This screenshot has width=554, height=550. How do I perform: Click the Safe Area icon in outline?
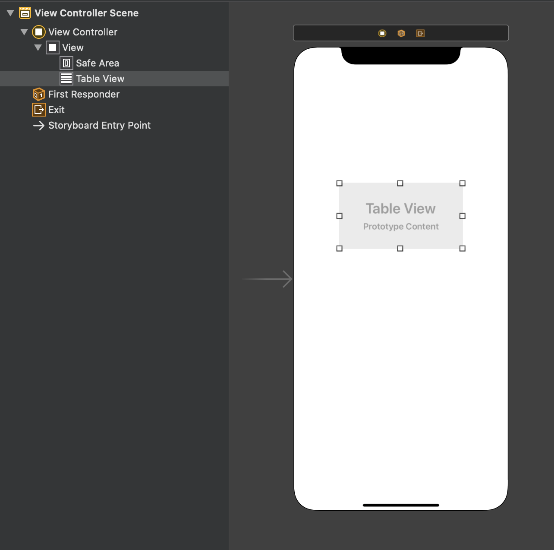66,63
